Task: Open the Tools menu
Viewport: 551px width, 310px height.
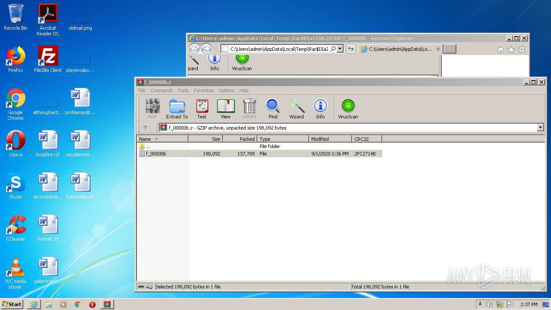Action: [x=183, y=90]
